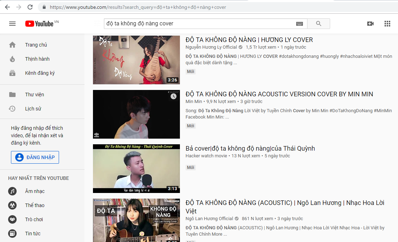Screen dimensions: 398x242
Task: Play the Hương Ly cover thumbnail
Action: click(136, 60)
